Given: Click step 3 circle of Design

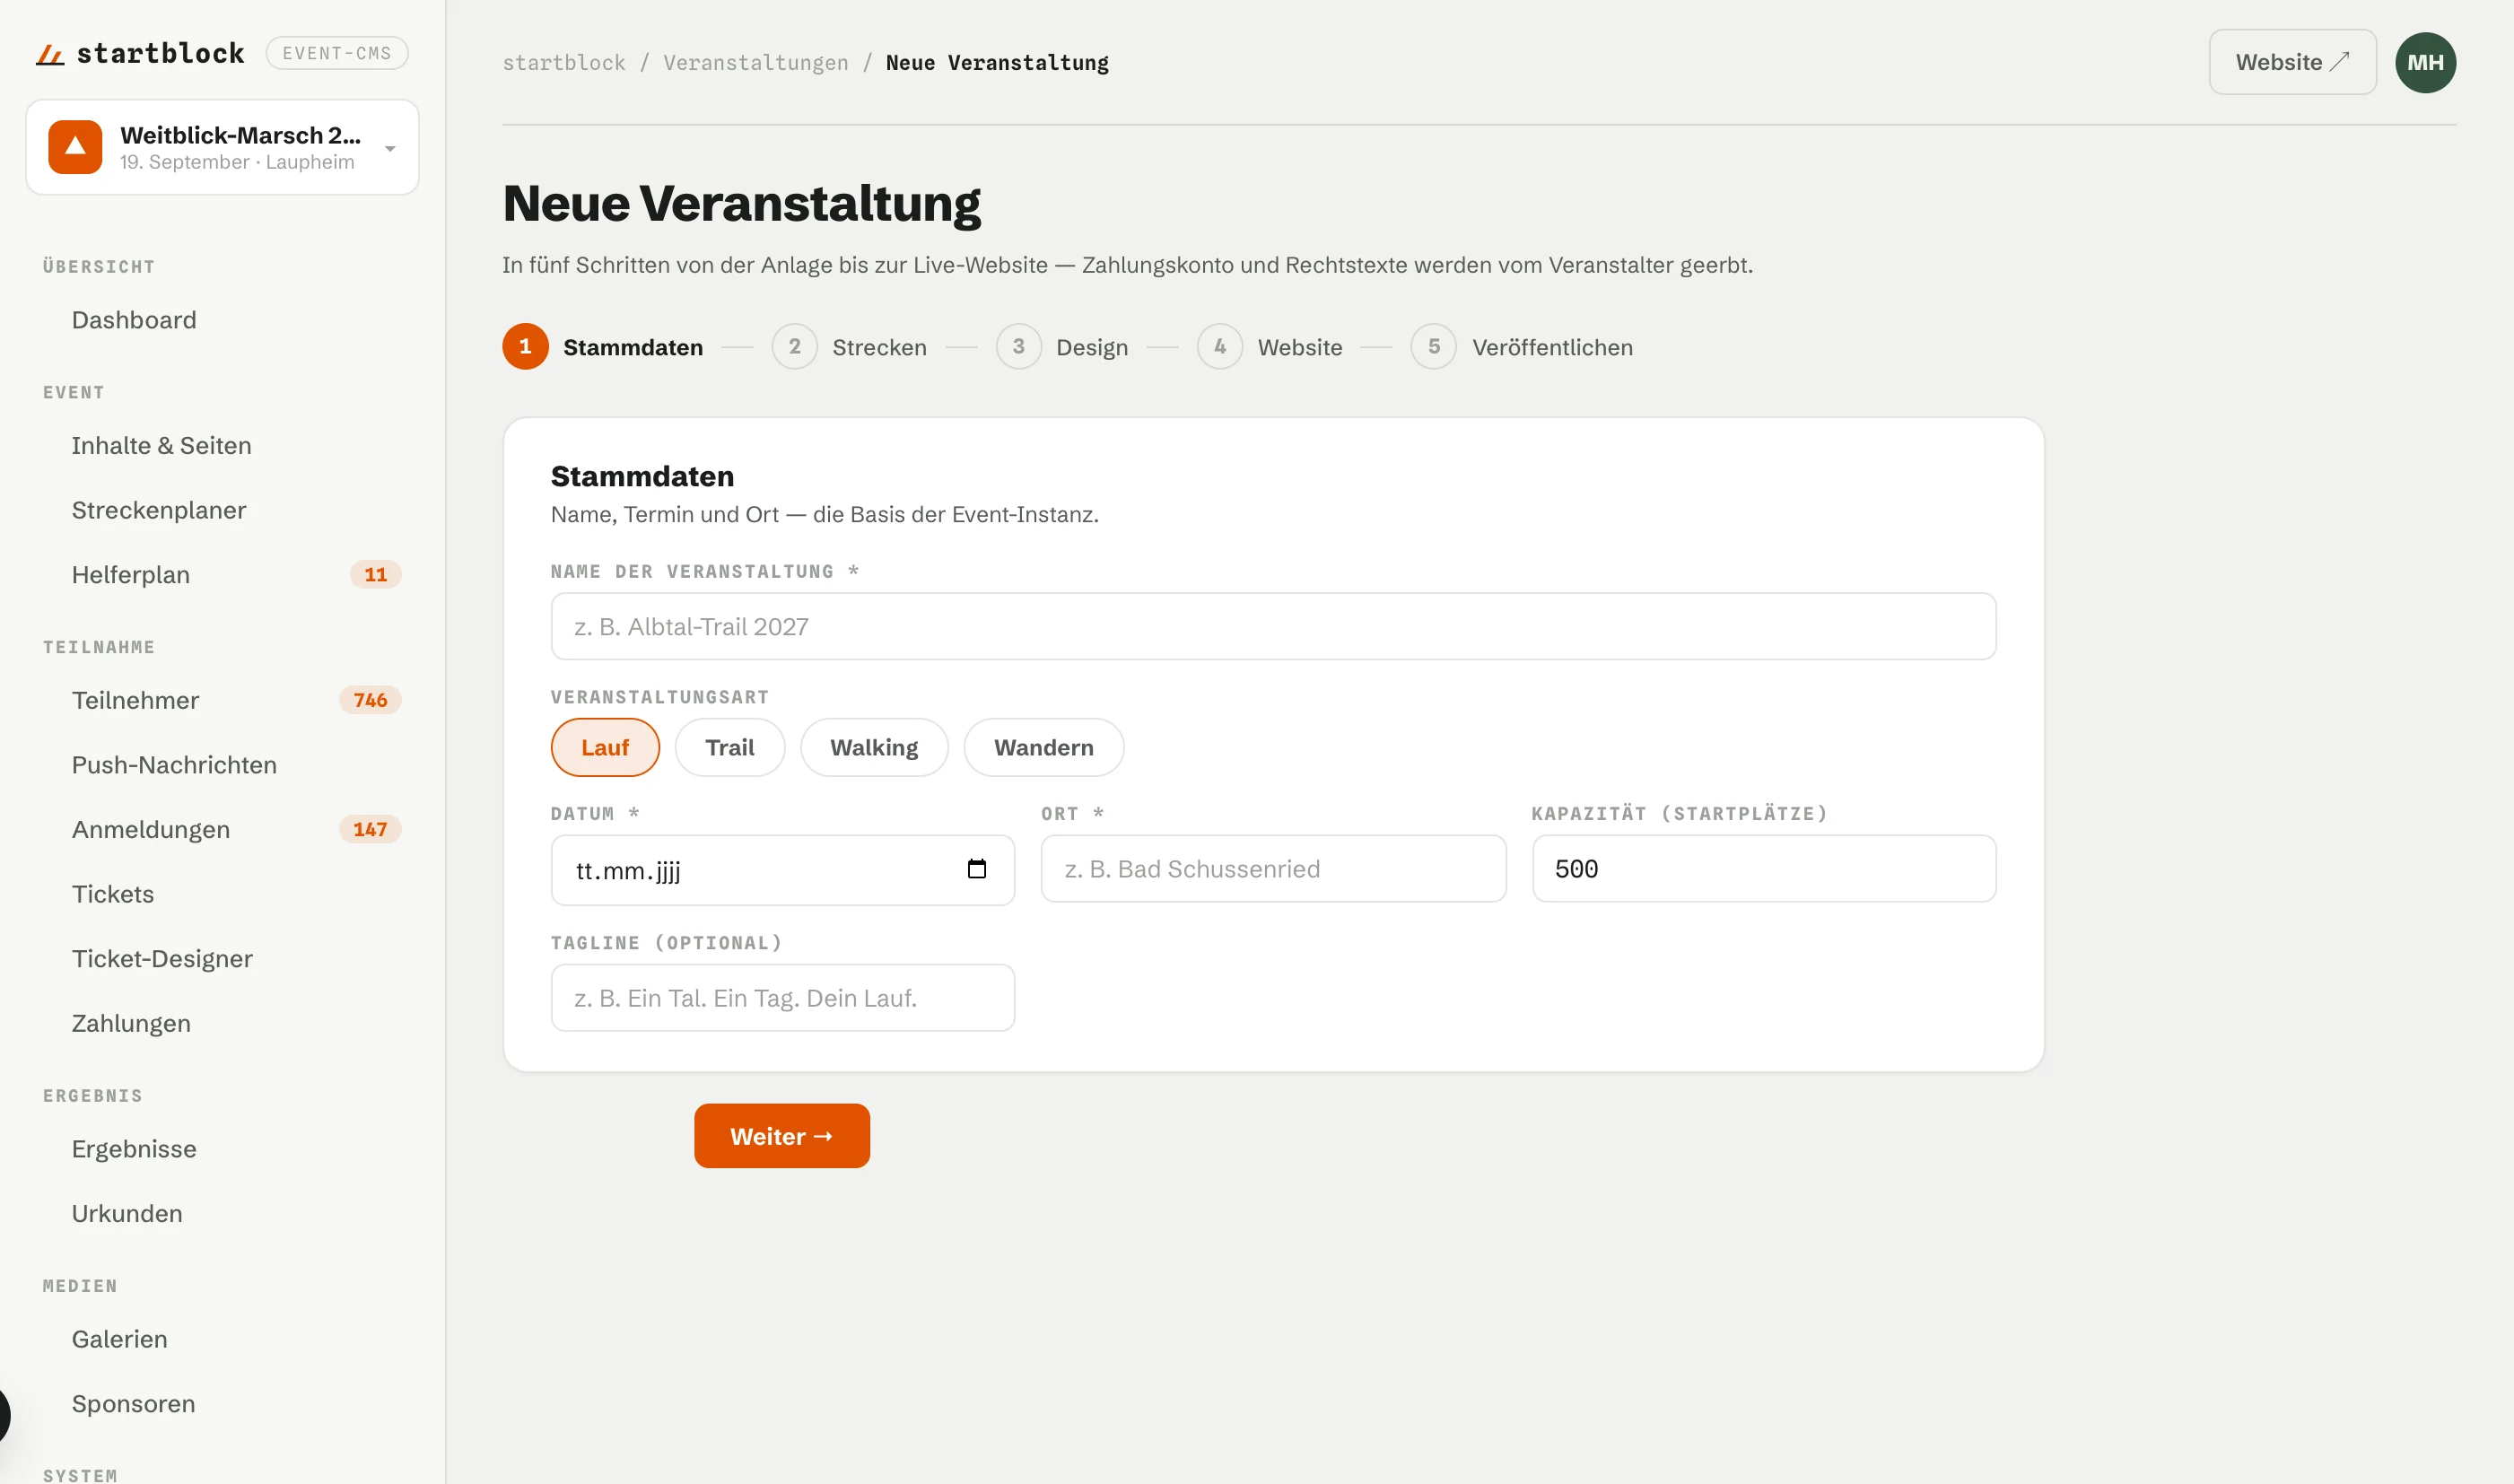Looking at the screenshot, I should pyautogui.click(x=1018, y=346).
